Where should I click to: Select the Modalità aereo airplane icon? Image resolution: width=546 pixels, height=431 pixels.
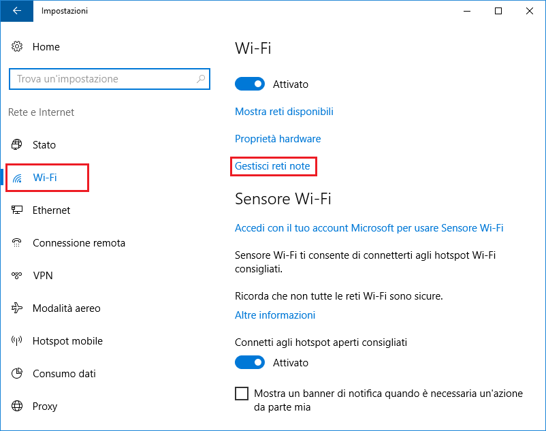coord(16,308)
